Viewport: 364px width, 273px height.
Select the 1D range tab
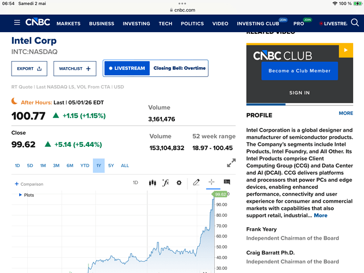(17, 165)
